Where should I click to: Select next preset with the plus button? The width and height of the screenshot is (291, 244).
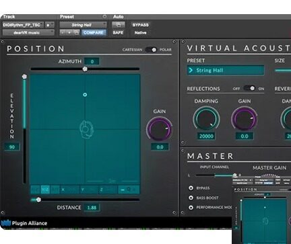tap(69, 33)
